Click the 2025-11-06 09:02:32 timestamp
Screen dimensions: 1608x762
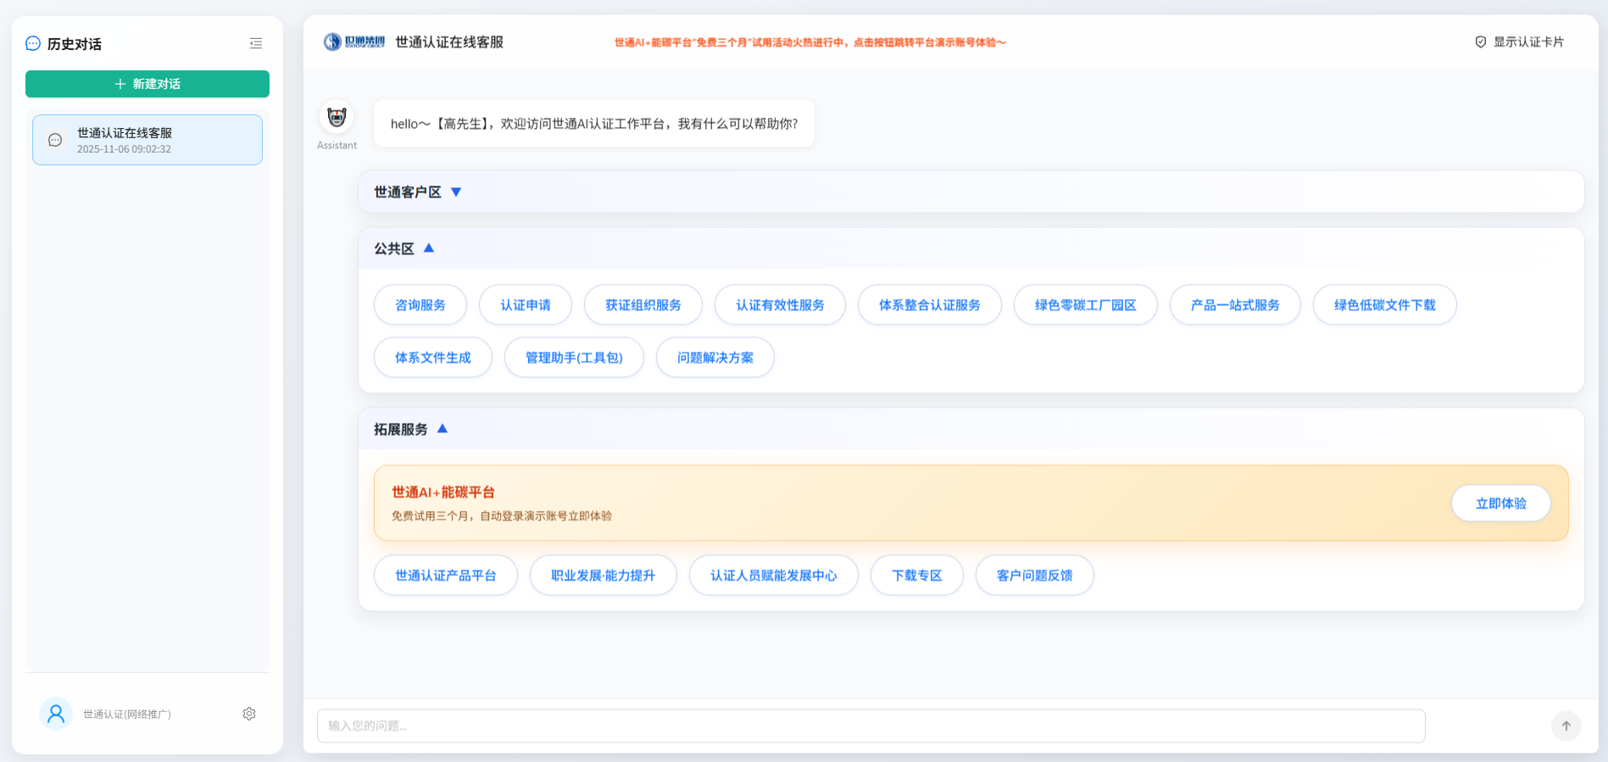point(124,149)
